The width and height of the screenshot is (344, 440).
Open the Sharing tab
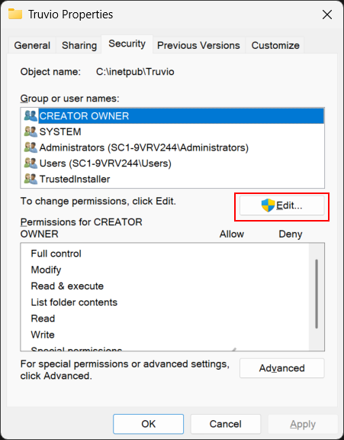tap(79, 45)
